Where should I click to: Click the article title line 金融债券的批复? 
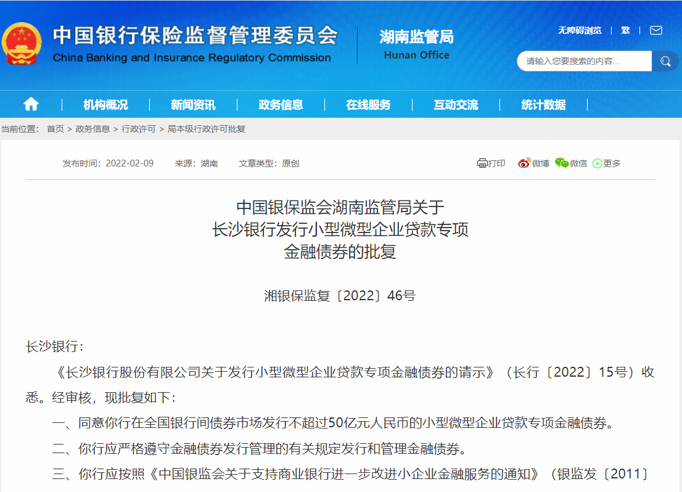[x=340, y=252]
